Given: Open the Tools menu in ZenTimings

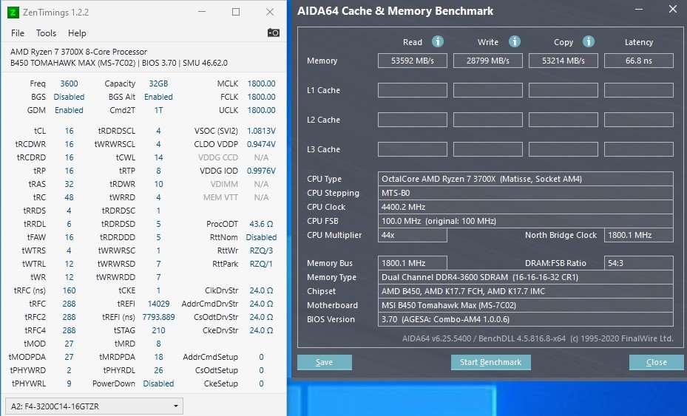Looking at the screenshot, I should [x=46, y=33].
